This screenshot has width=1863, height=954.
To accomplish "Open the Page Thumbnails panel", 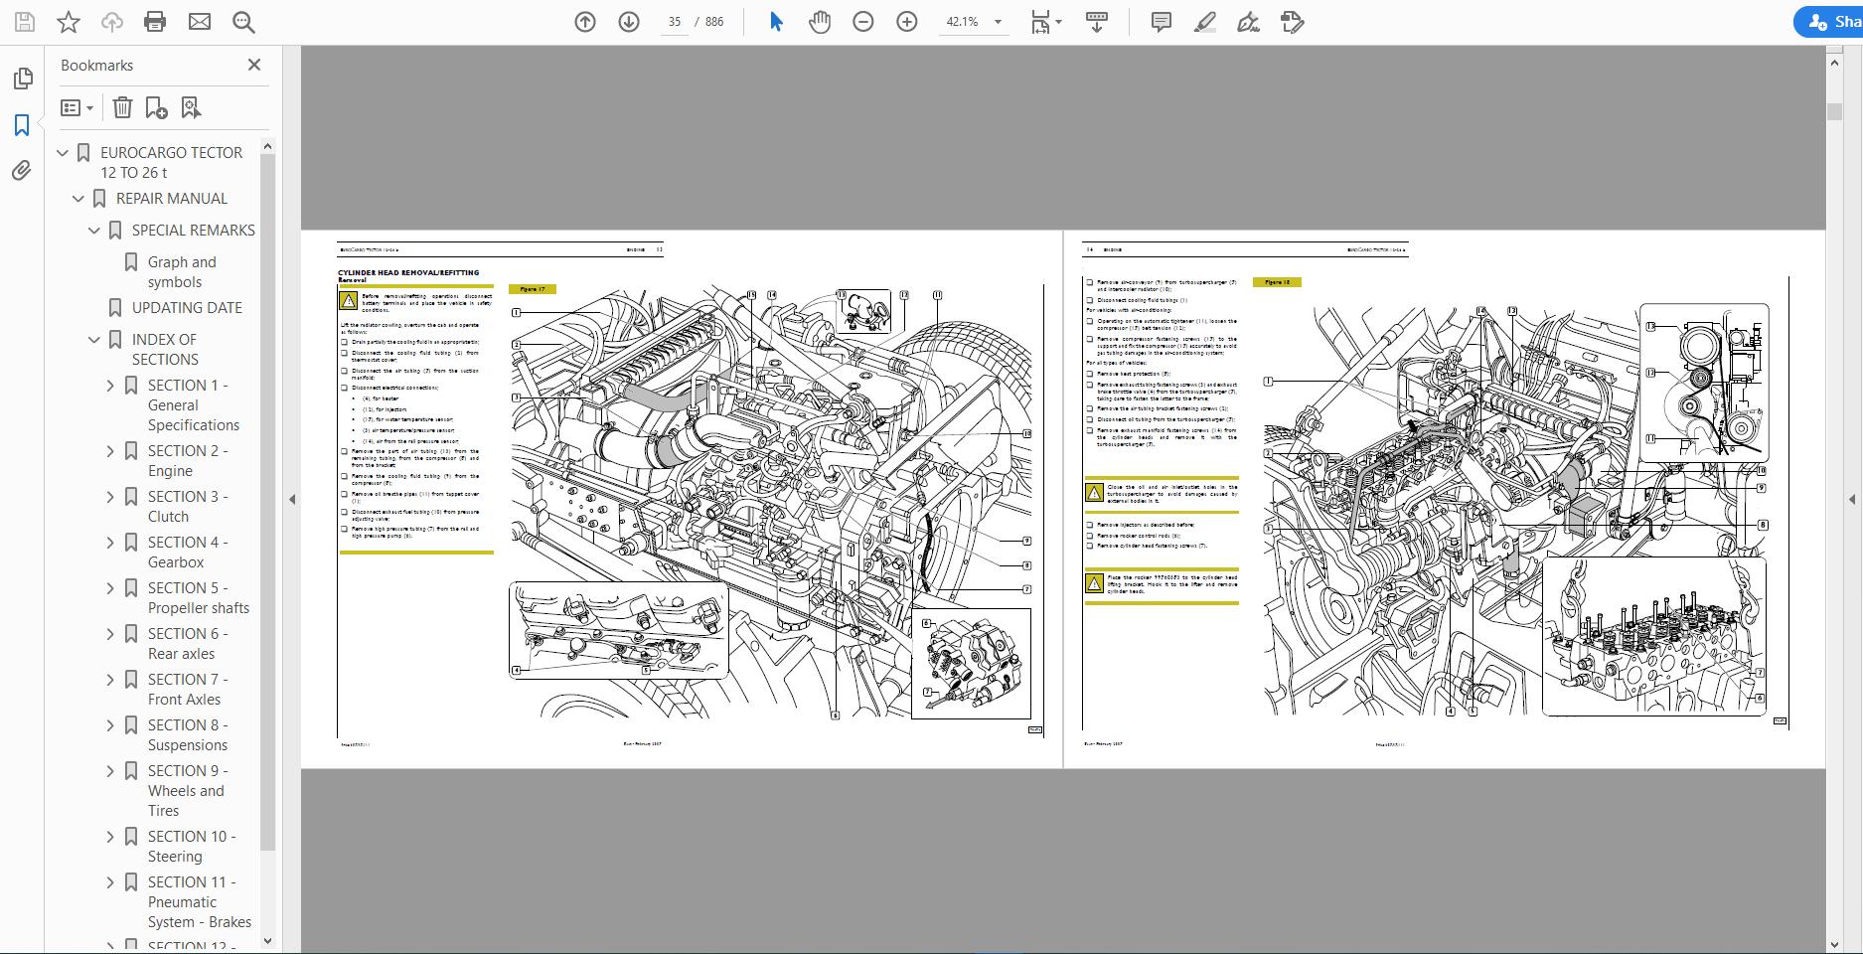I will pos(23,78).
